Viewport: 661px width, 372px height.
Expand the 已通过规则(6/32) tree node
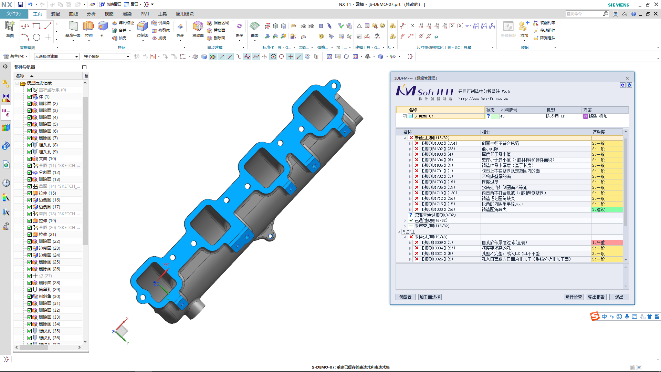point(405,220)
